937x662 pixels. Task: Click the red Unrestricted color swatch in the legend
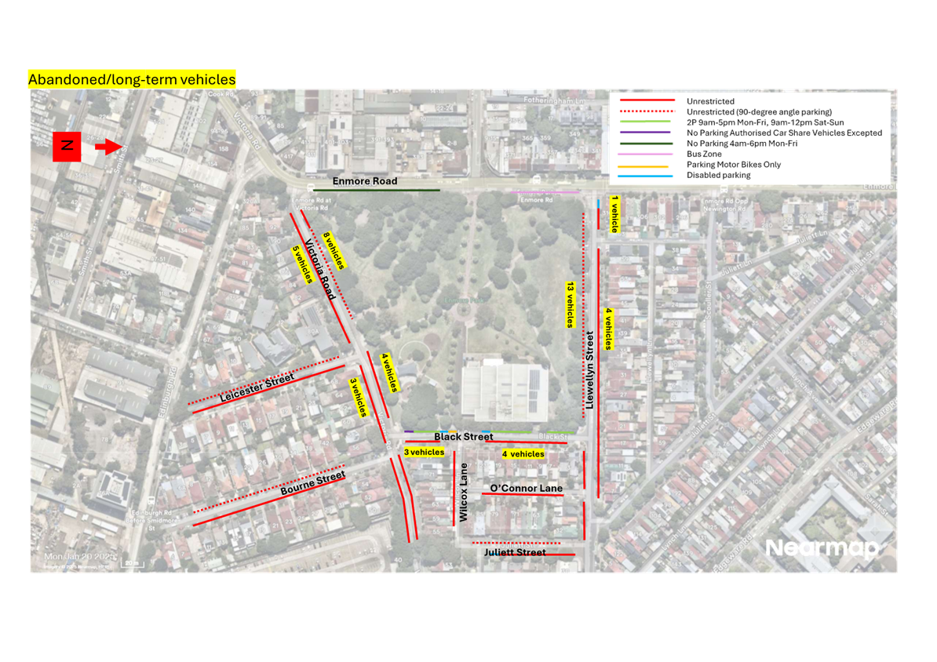tap(647, 100)
